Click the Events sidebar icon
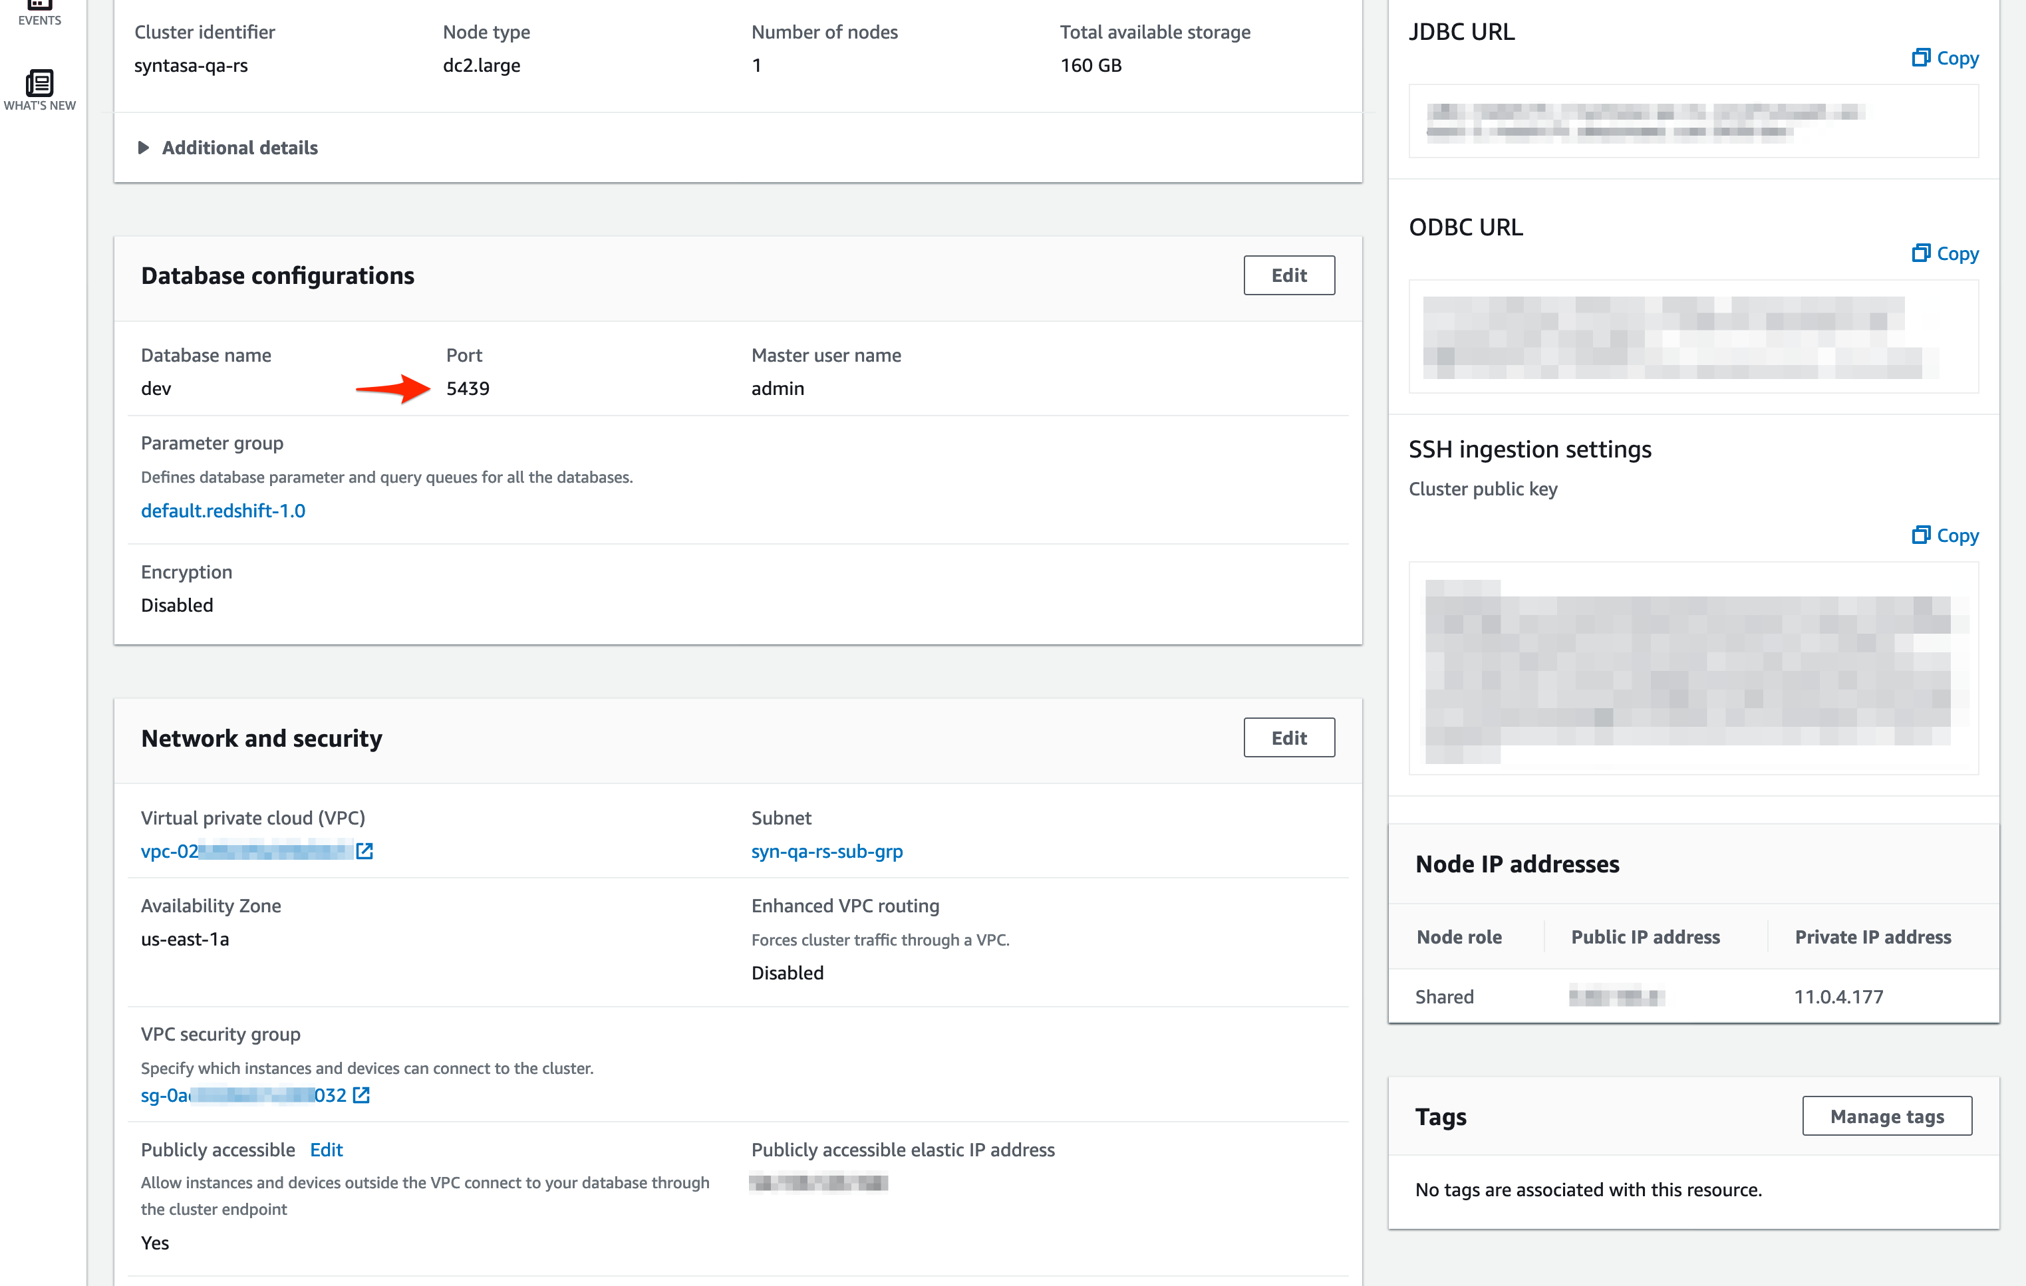This screenshot has height=1286, width=2026. point(39,5)
